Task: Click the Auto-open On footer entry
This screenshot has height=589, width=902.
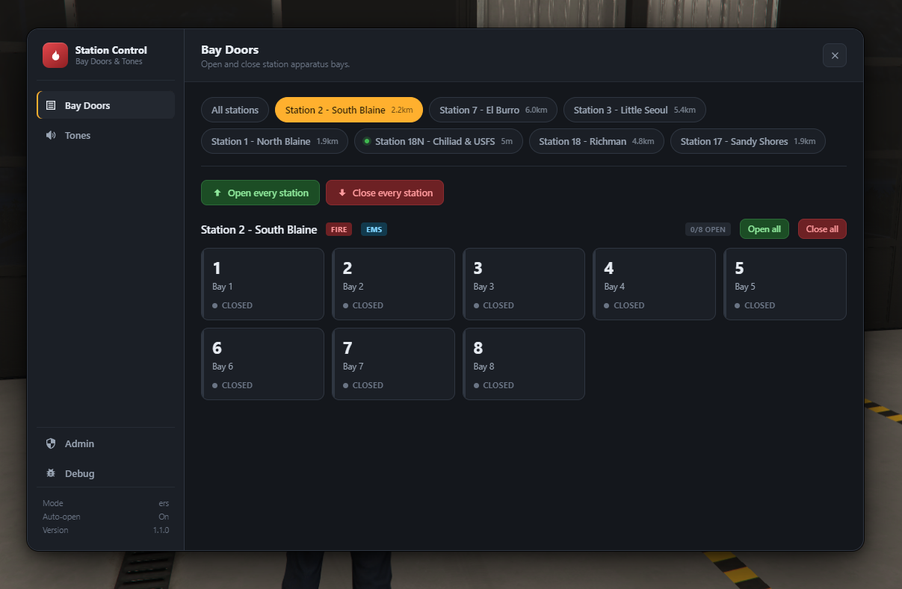Action: [105, 517]
